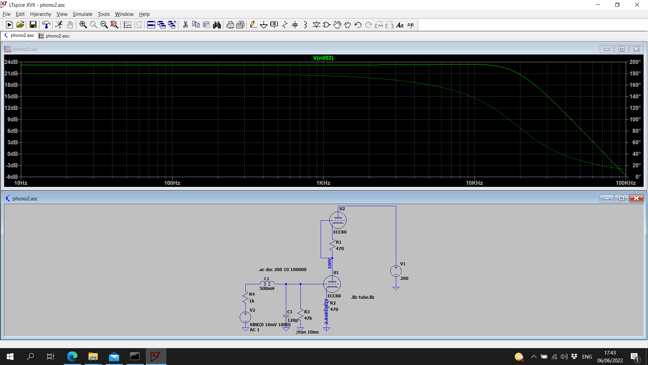The width and height of the screenshot is (648, 365).
Task: Click the 24dB magnitude axis label
Action: [11, 62]
